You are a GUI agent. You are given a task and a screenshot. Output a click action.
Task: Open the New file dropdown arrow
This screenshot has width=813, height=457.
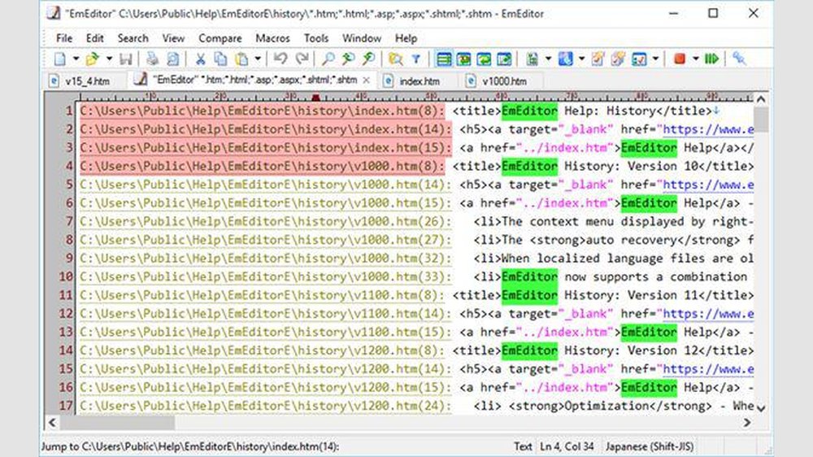(76, 59)
